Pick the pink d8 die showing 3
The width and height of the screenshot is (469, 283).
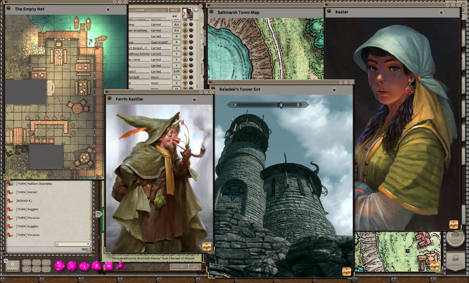[x=96, y=266]
